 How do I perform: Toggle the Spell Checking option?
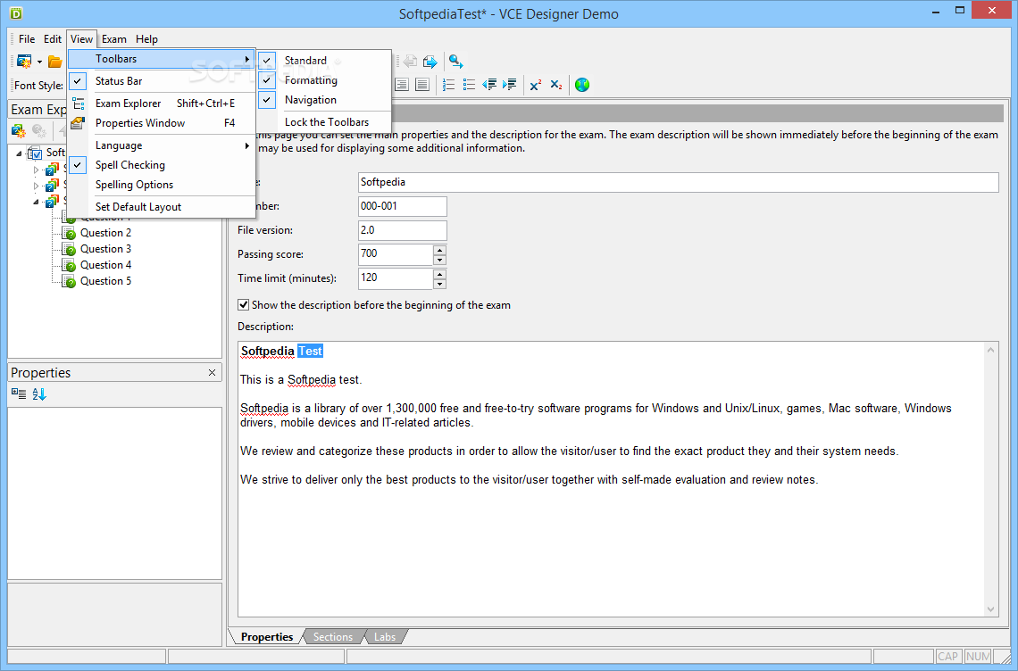point(78,165)
